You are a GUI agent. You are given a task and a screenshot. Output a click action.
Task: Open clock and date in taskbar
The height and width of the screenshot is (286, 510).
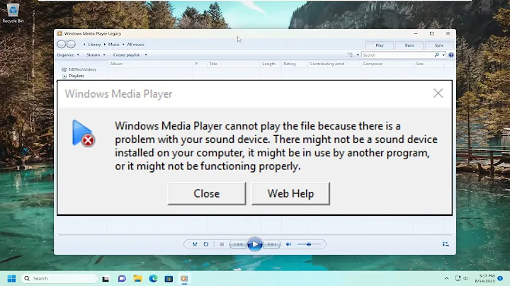[x=484, y=278]
